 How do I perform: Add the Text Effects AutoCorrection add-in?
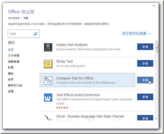[145, 97]
